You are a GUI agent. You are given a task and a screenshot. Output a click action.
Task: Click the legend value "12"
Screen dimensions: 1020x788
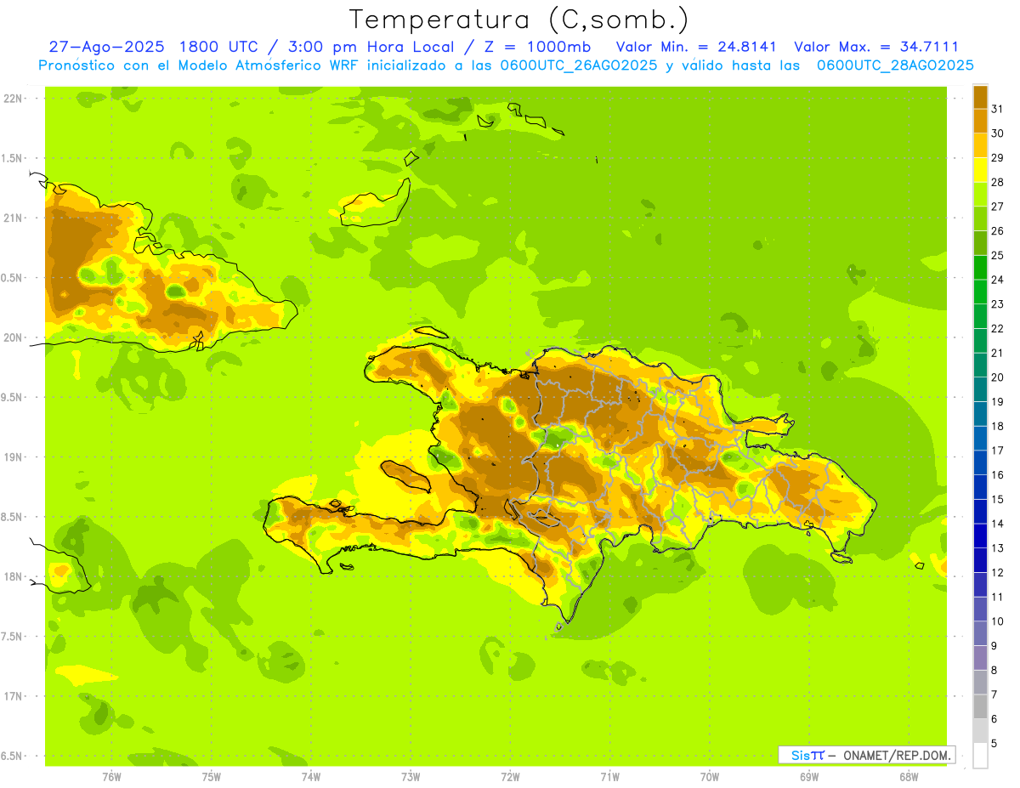click(997, 573)
